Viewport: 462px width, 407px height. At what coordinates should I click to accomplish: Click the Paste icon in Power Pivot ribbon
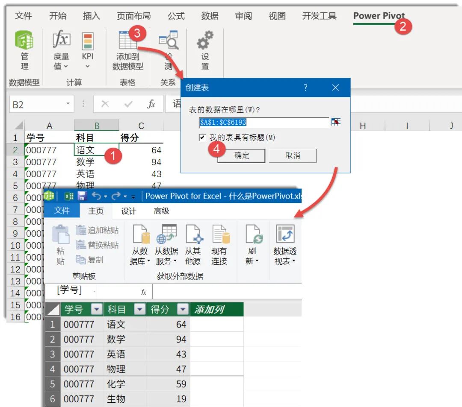pos(61,234)
